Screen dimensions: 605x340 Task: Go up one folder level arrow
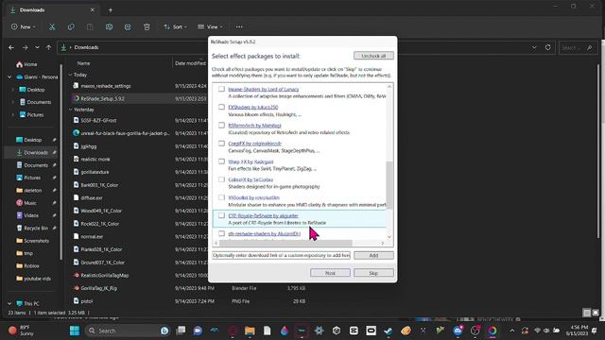(x=48, y=47)
